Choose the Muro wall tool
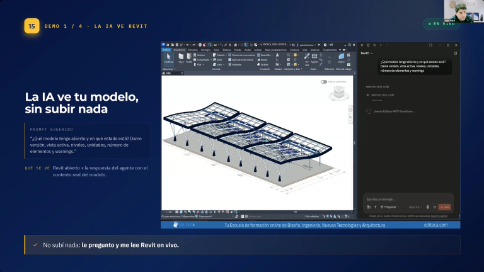Viewport: 484px width, 272px height. point(181,59)
